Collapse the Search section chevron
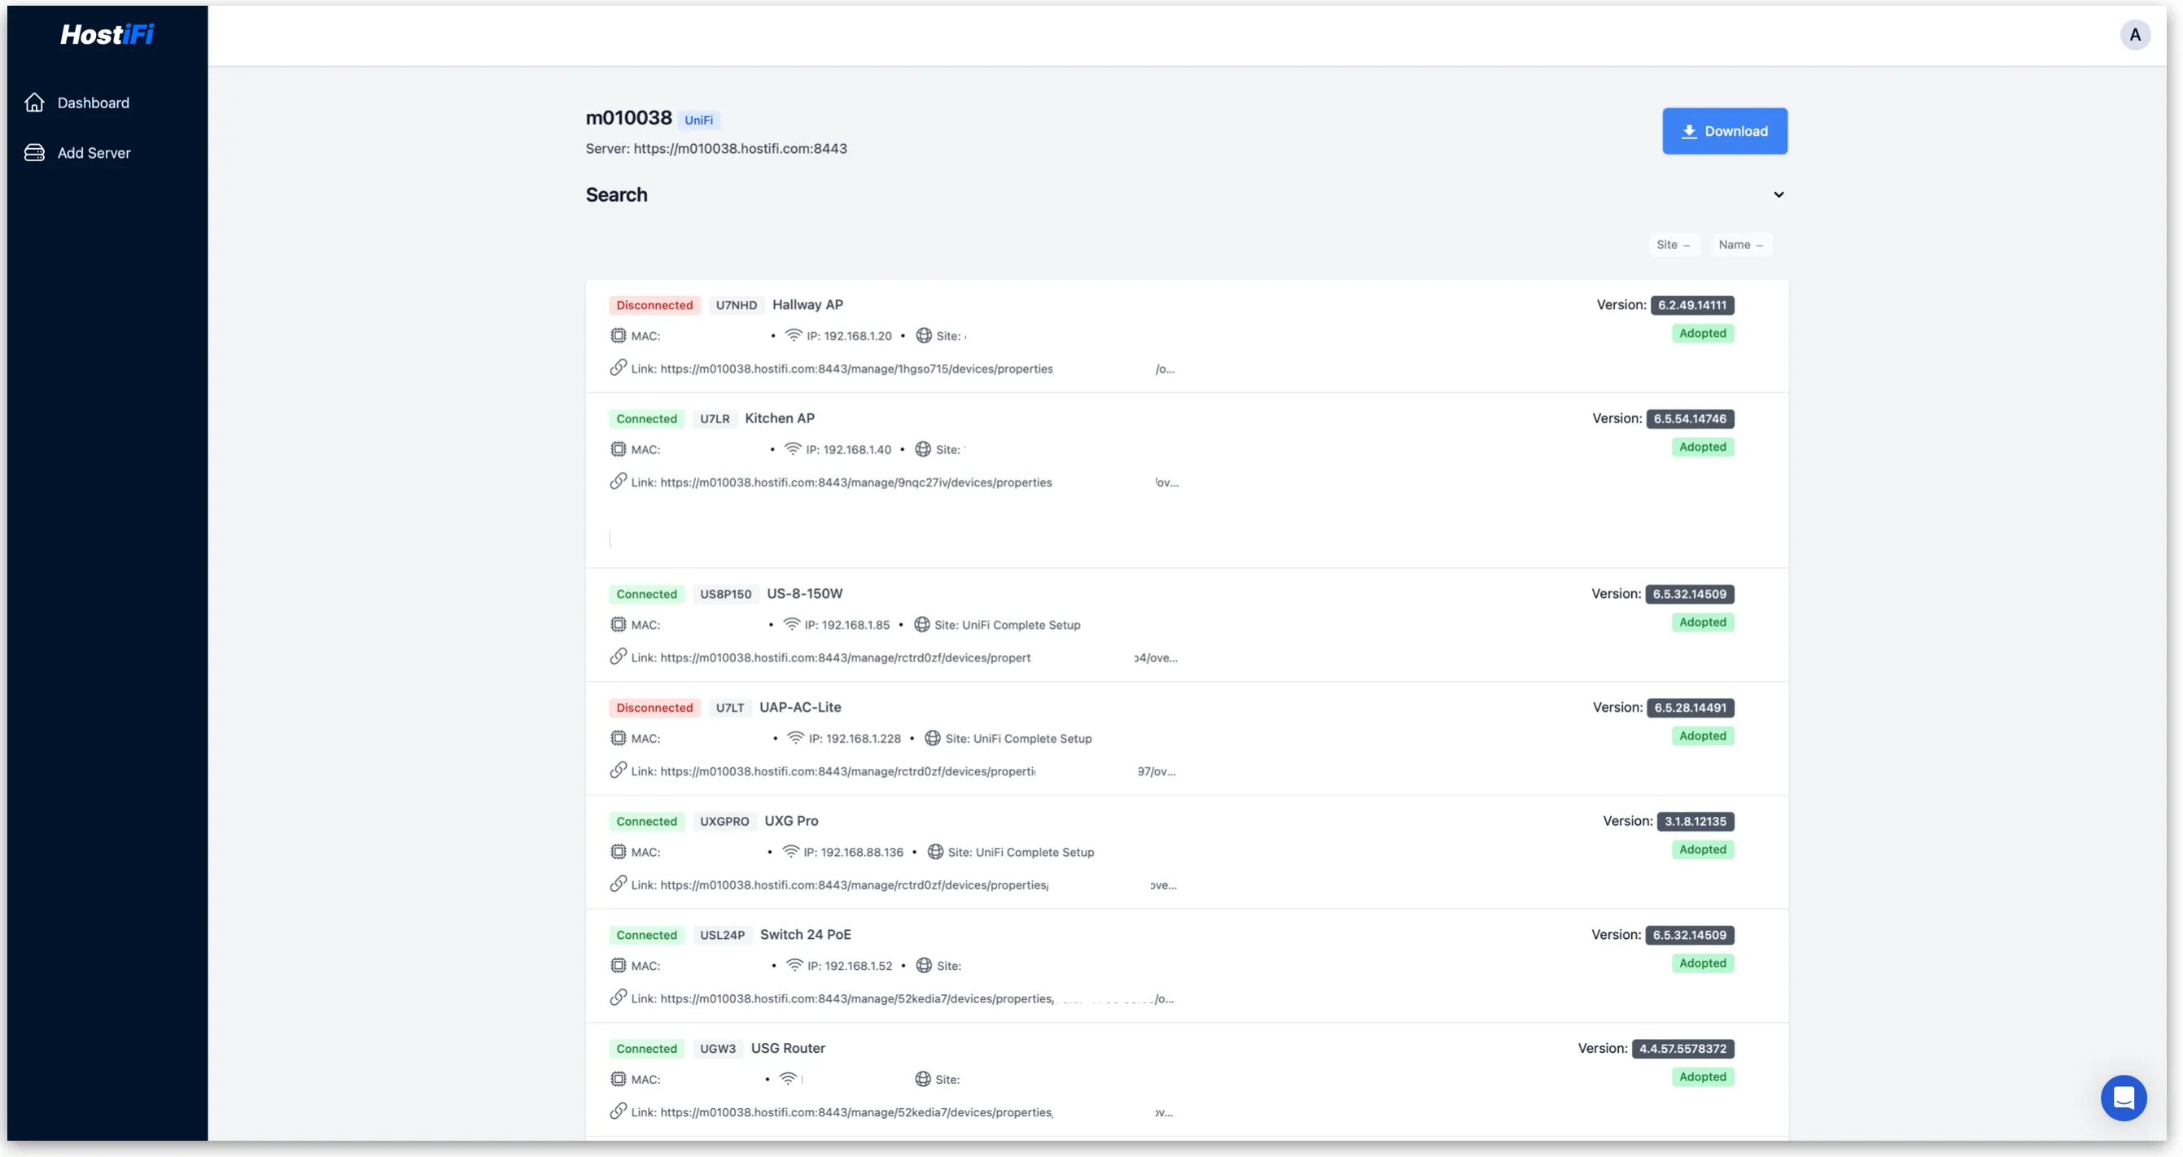 (1778, 194)
